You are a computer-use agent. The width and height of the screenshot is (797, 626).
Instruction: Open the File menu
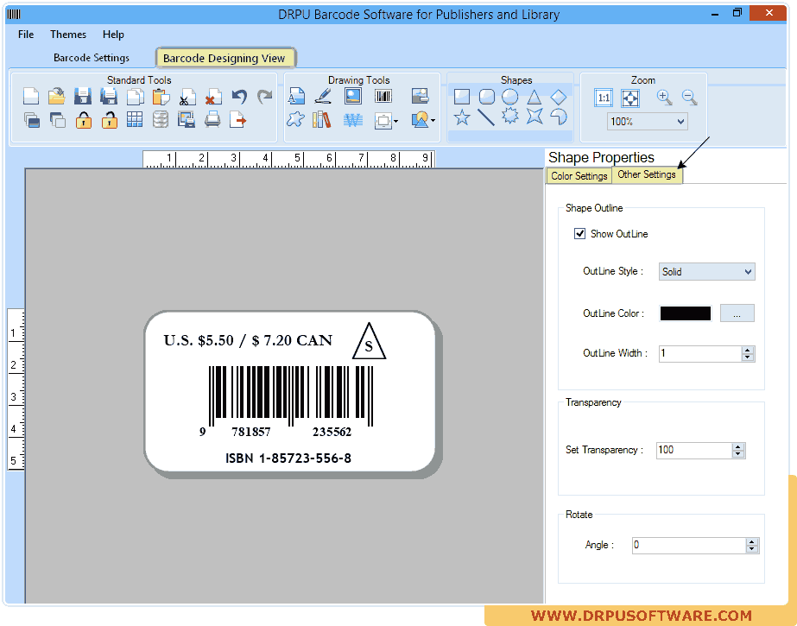pyautogui.click(x=26, y=34)
